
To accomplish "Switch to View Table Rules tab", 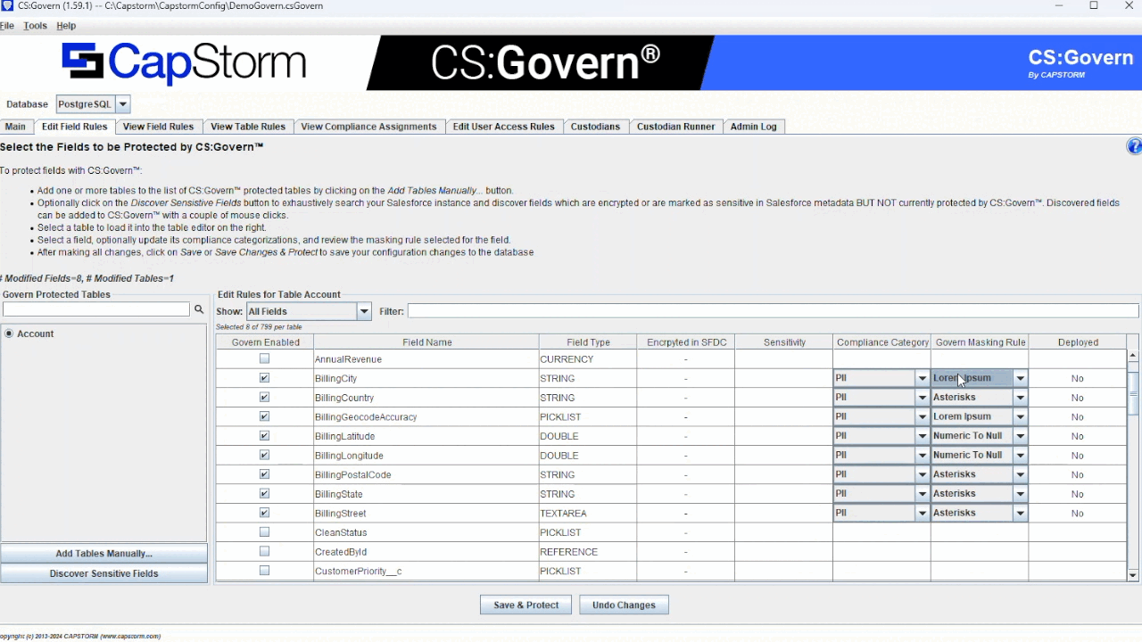I will [248, 127].
